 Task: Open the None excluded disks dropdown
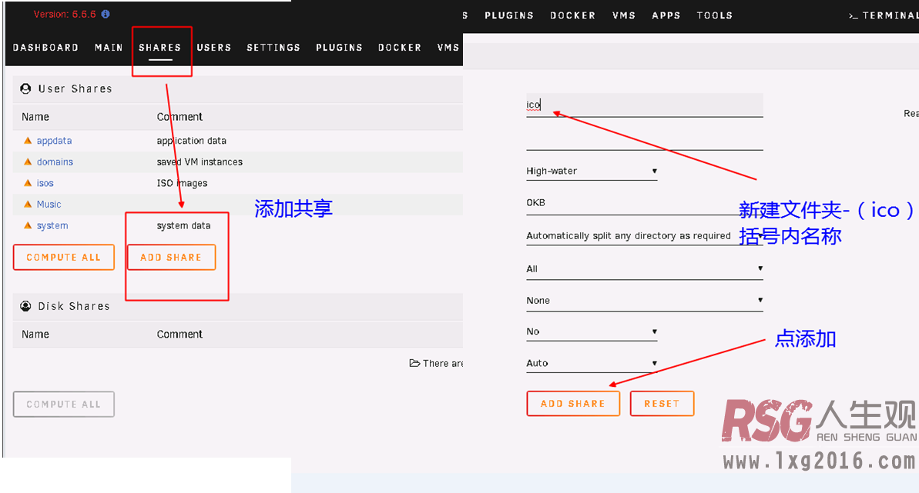click(645, 301)
